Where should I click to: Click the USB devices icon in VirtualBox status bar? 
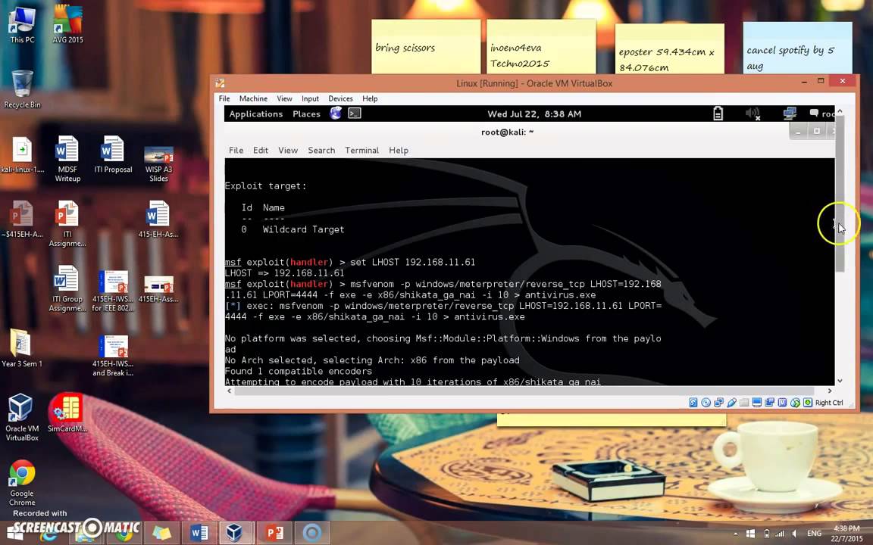(731, 403)
